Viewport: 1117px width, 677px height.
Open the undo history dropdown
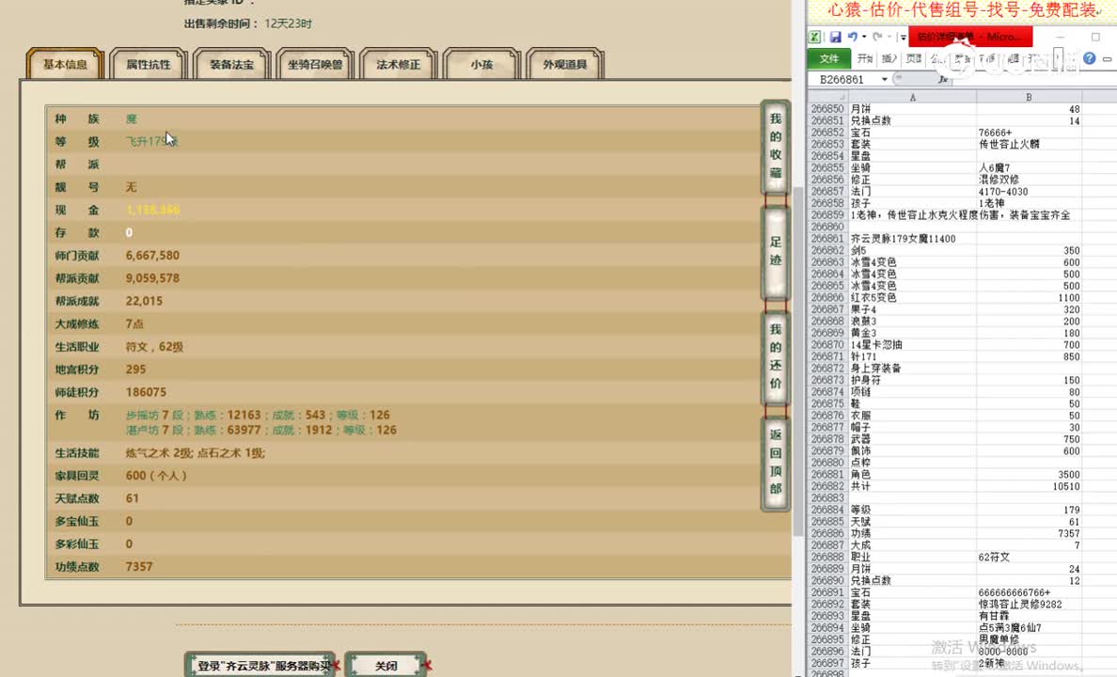coord(864,37)
